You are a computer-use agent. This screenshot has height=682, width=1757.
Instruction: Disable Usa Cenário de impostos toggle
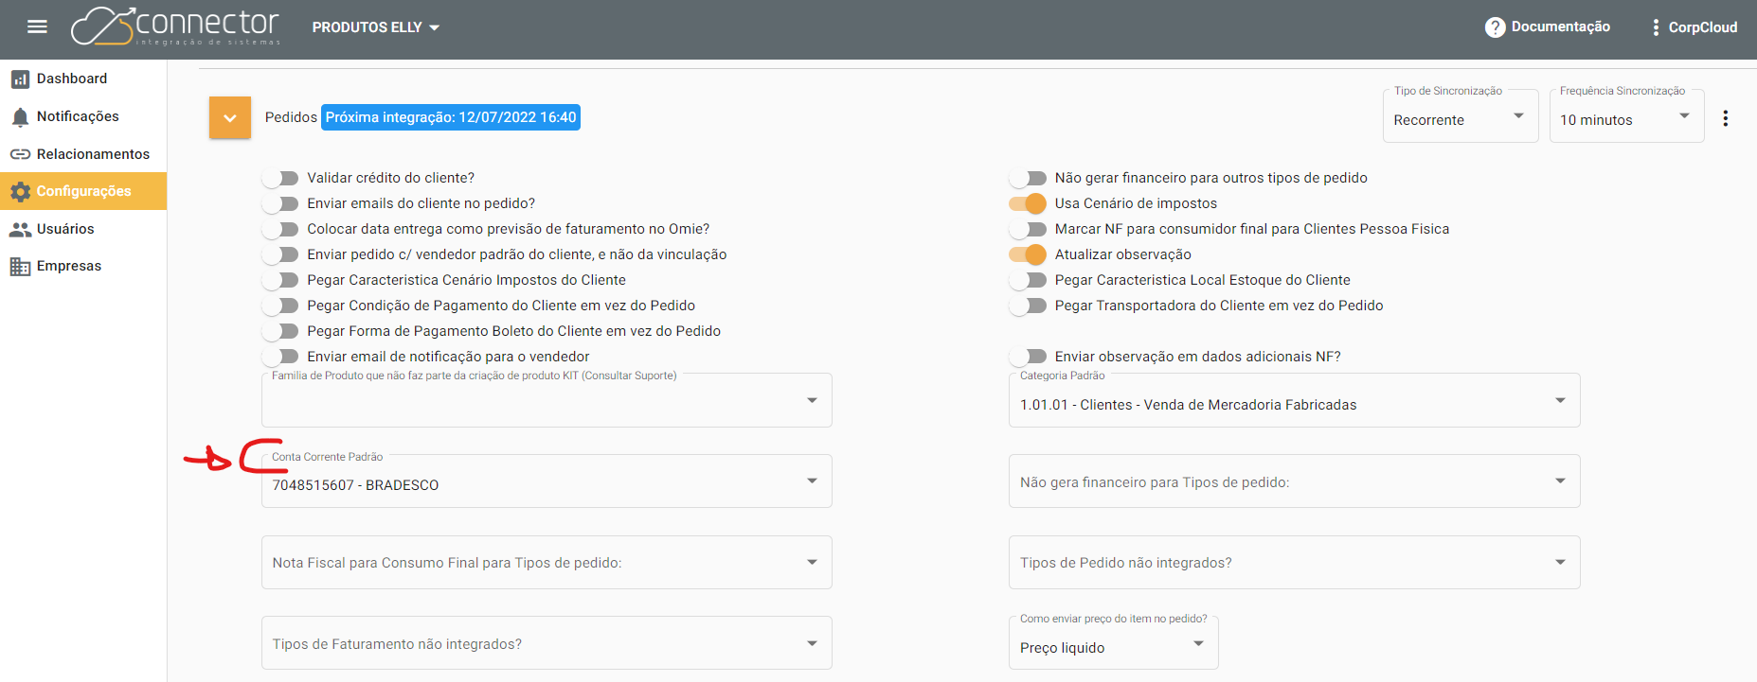(x=1028, y=203)
